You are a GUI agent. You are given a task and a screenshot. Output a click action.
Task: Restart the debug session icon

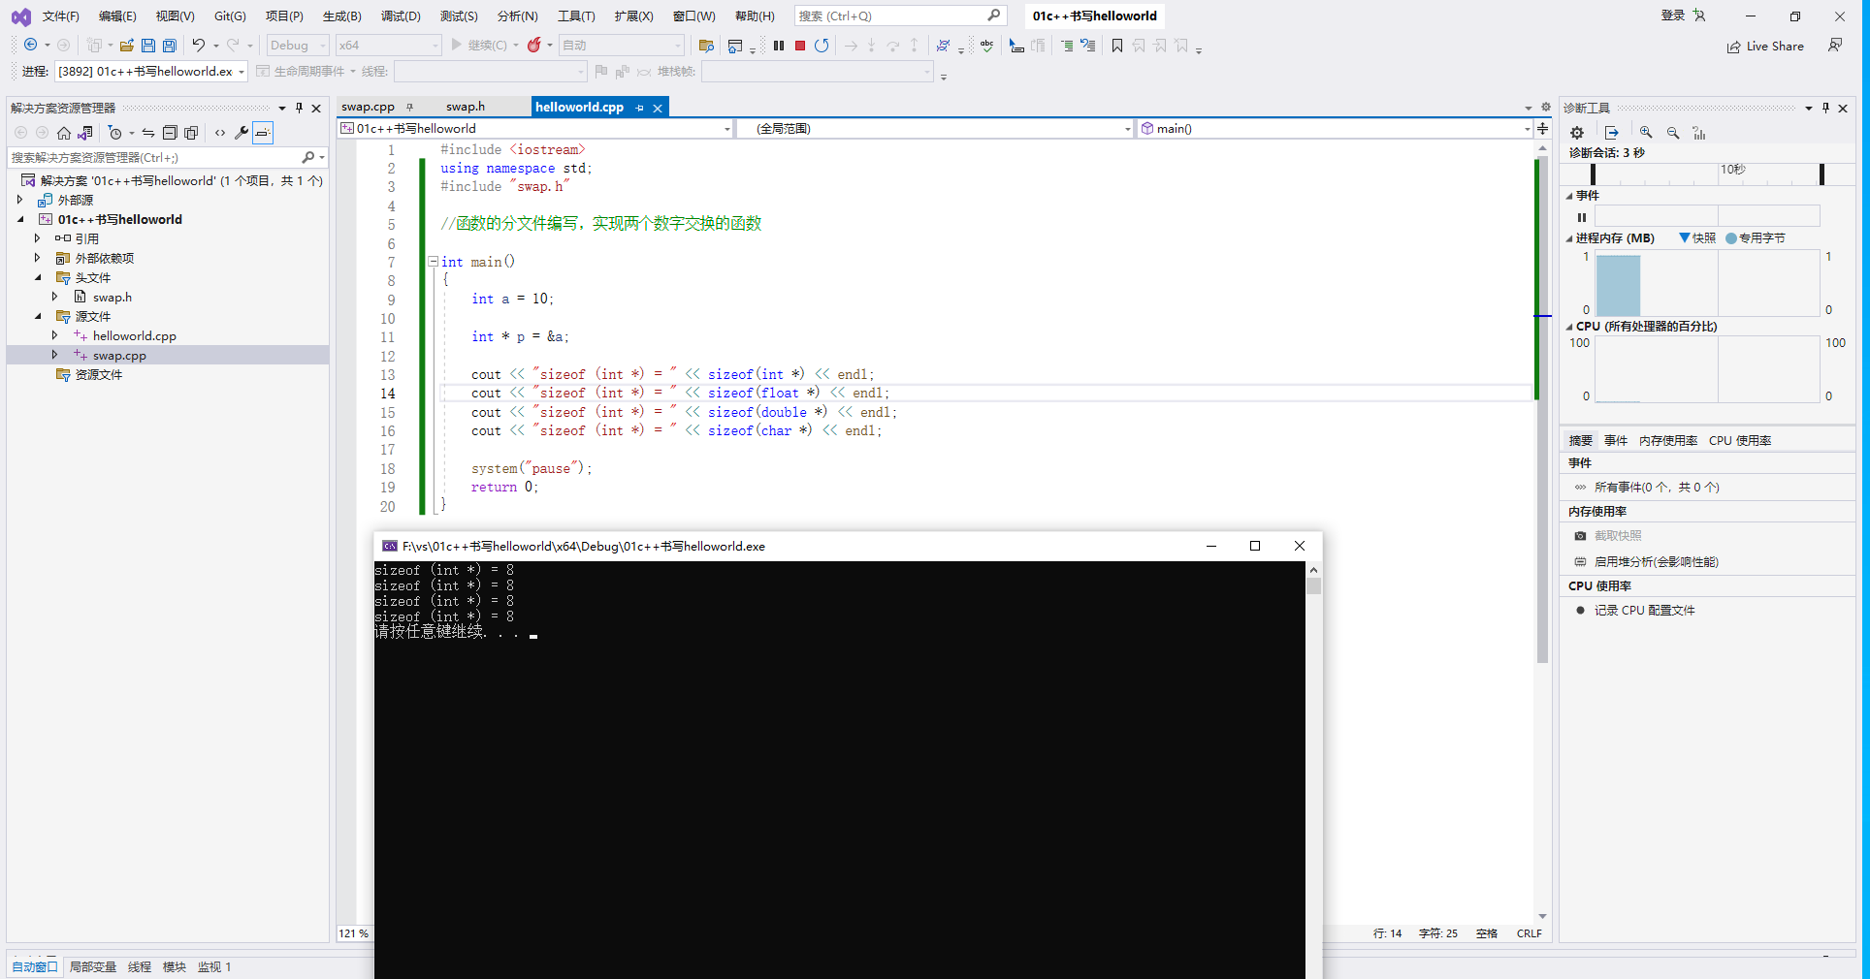(x=822, y=46)
